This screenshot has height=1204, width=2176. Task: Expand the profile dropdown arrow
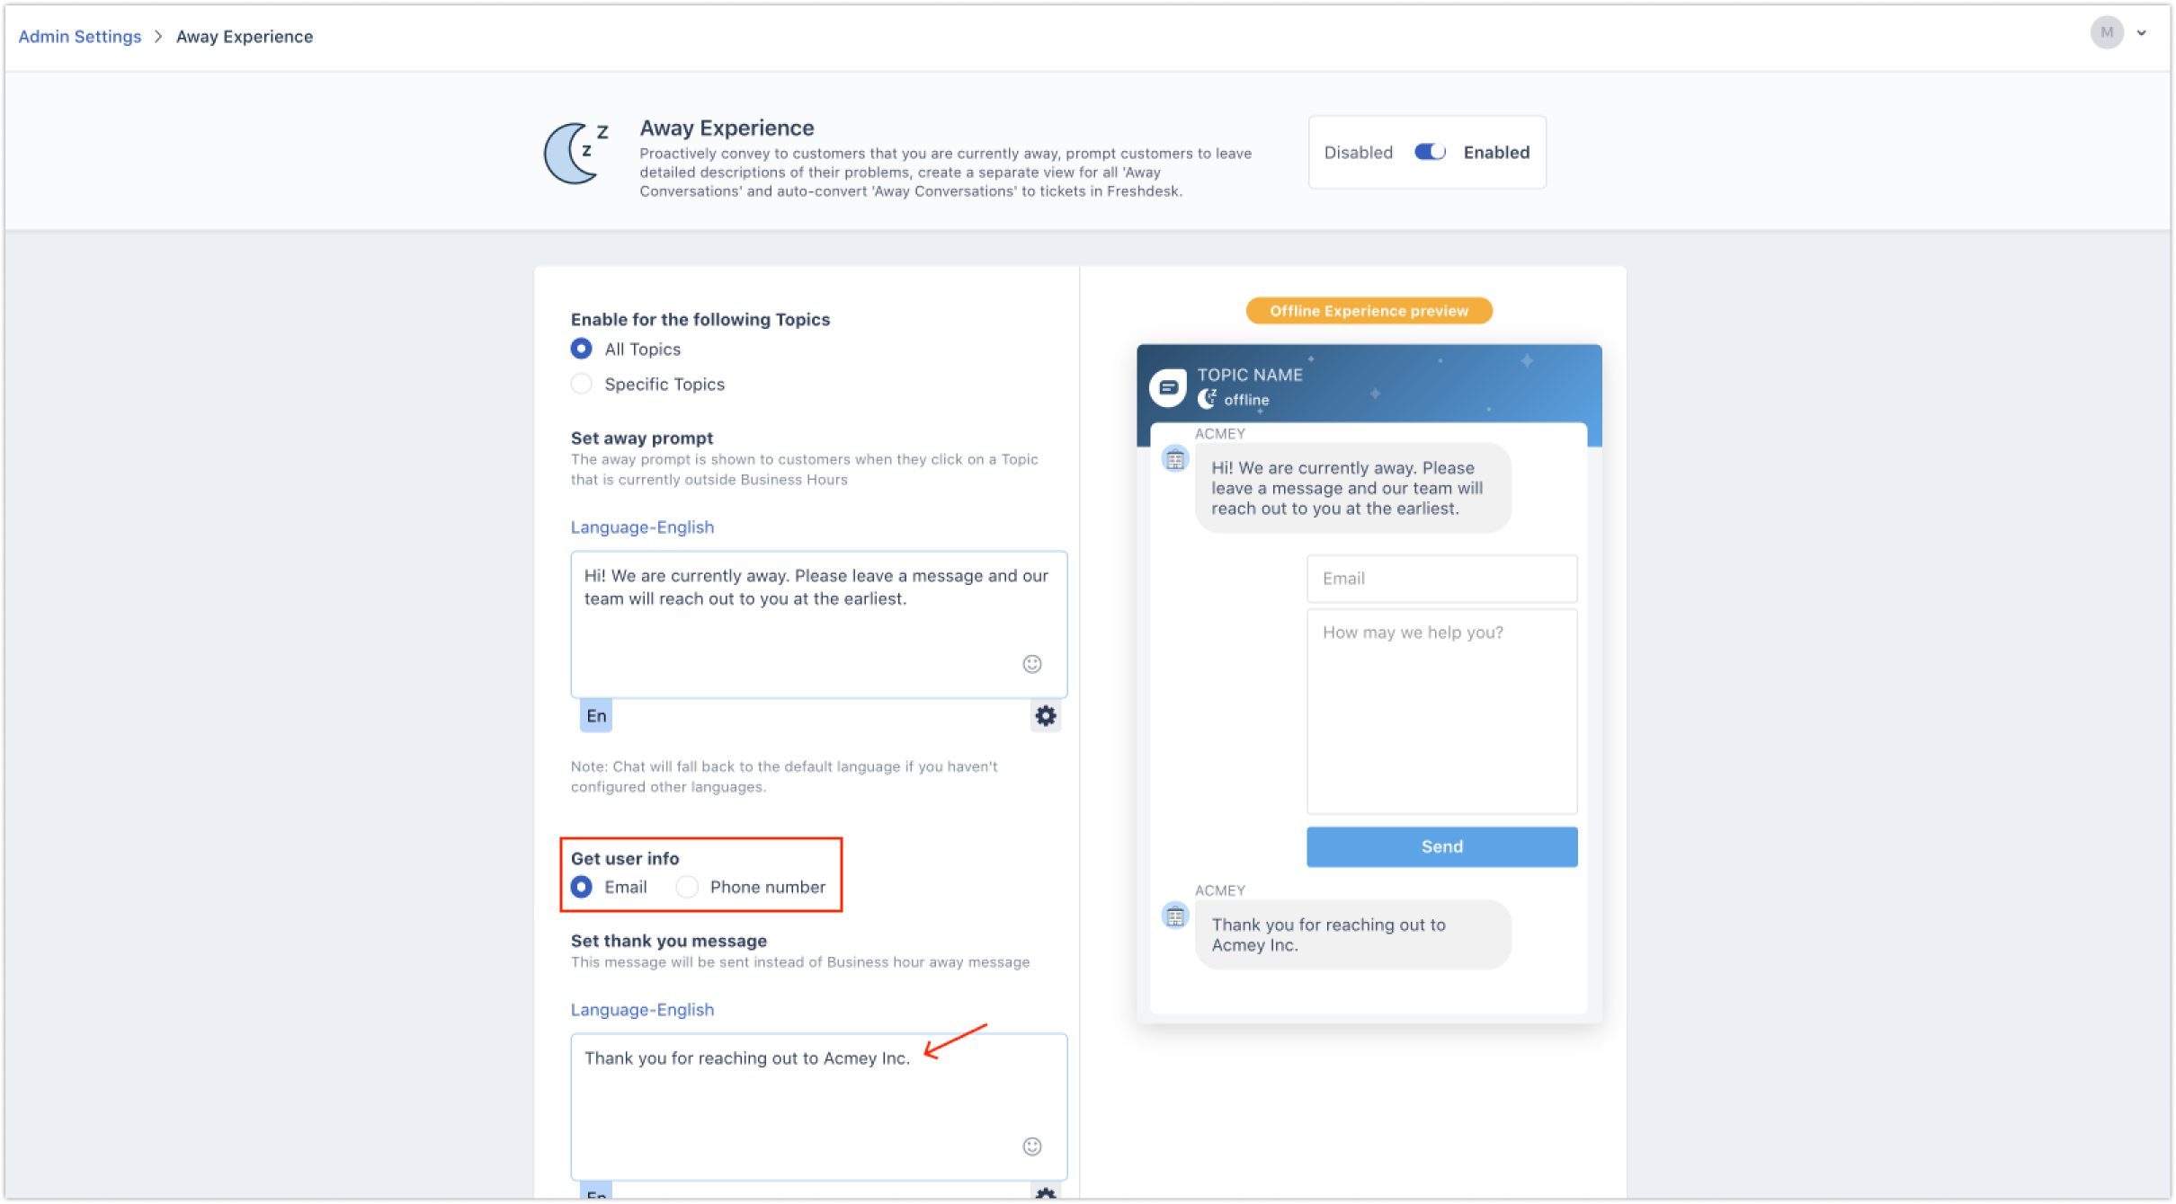[x=2142, y=33]
